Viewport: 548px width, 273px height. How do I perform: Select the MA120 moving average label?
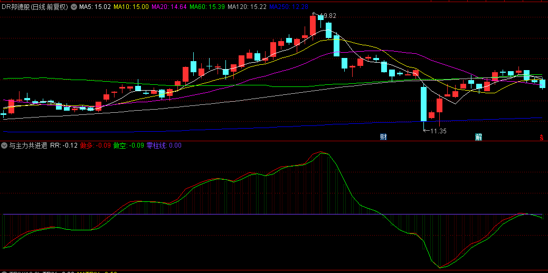point(247,7)
